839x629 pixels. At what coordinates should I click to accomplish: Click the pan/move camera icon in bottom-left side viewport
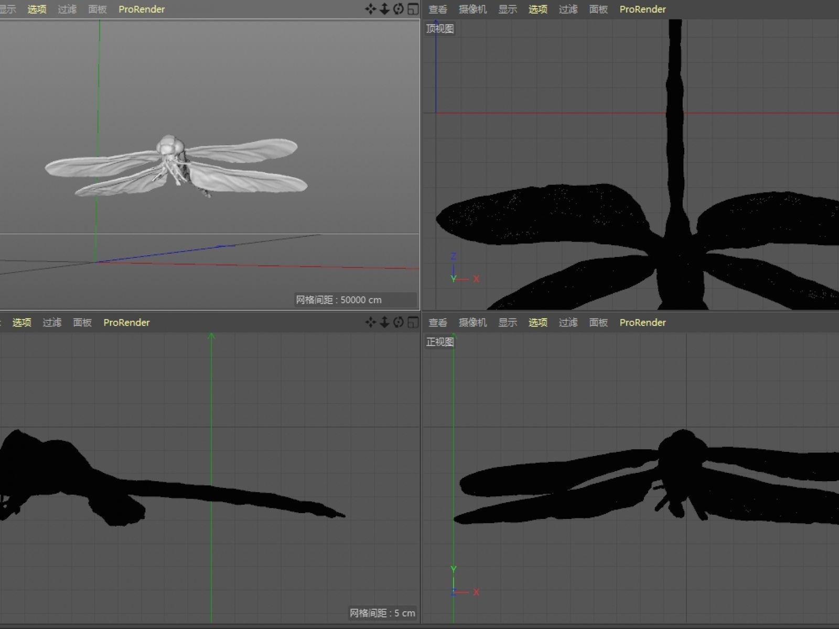pos(370,322)
